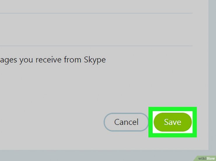Click the Cancel button
Screen dimensions: 216x161
click(126, 122)
